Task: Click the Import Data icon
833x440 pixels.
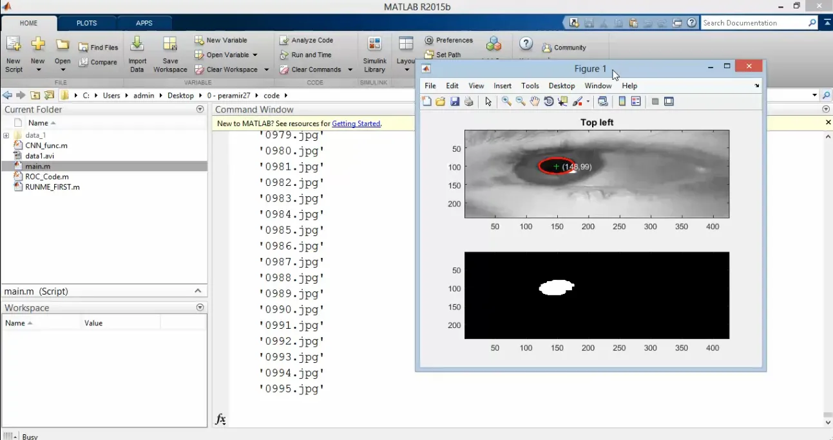Action: (x=137, y=45)
